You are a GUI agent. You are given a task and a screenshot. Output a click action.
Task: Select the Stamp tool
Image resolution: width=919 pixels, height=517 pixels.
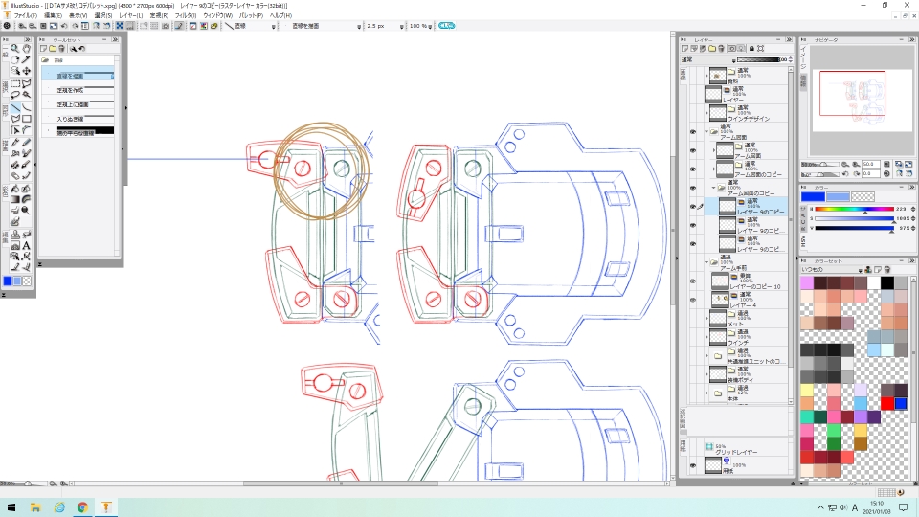[x=15, y=235]
